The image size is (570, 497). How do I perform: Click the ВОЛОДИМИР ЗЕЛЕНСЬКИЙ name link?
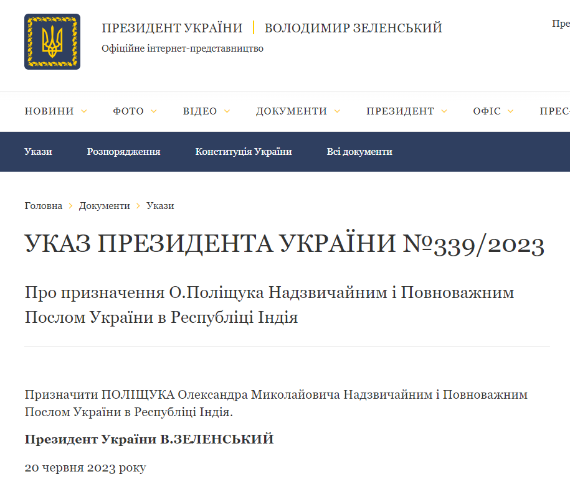click(x=353, y=27)
